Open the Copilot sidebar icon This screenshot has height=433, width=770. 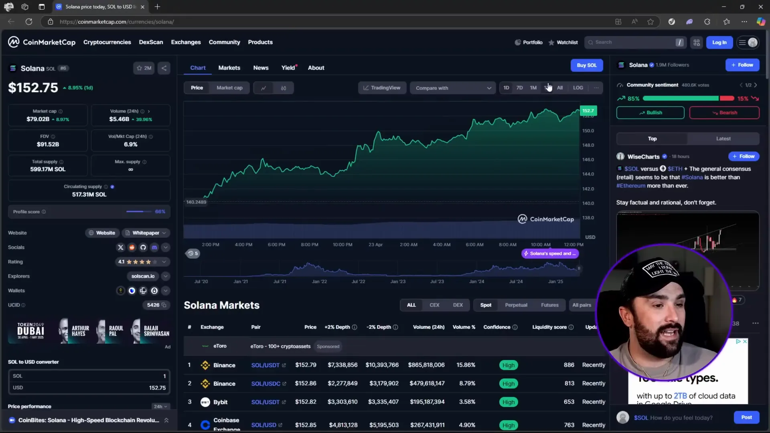(760, 22)
